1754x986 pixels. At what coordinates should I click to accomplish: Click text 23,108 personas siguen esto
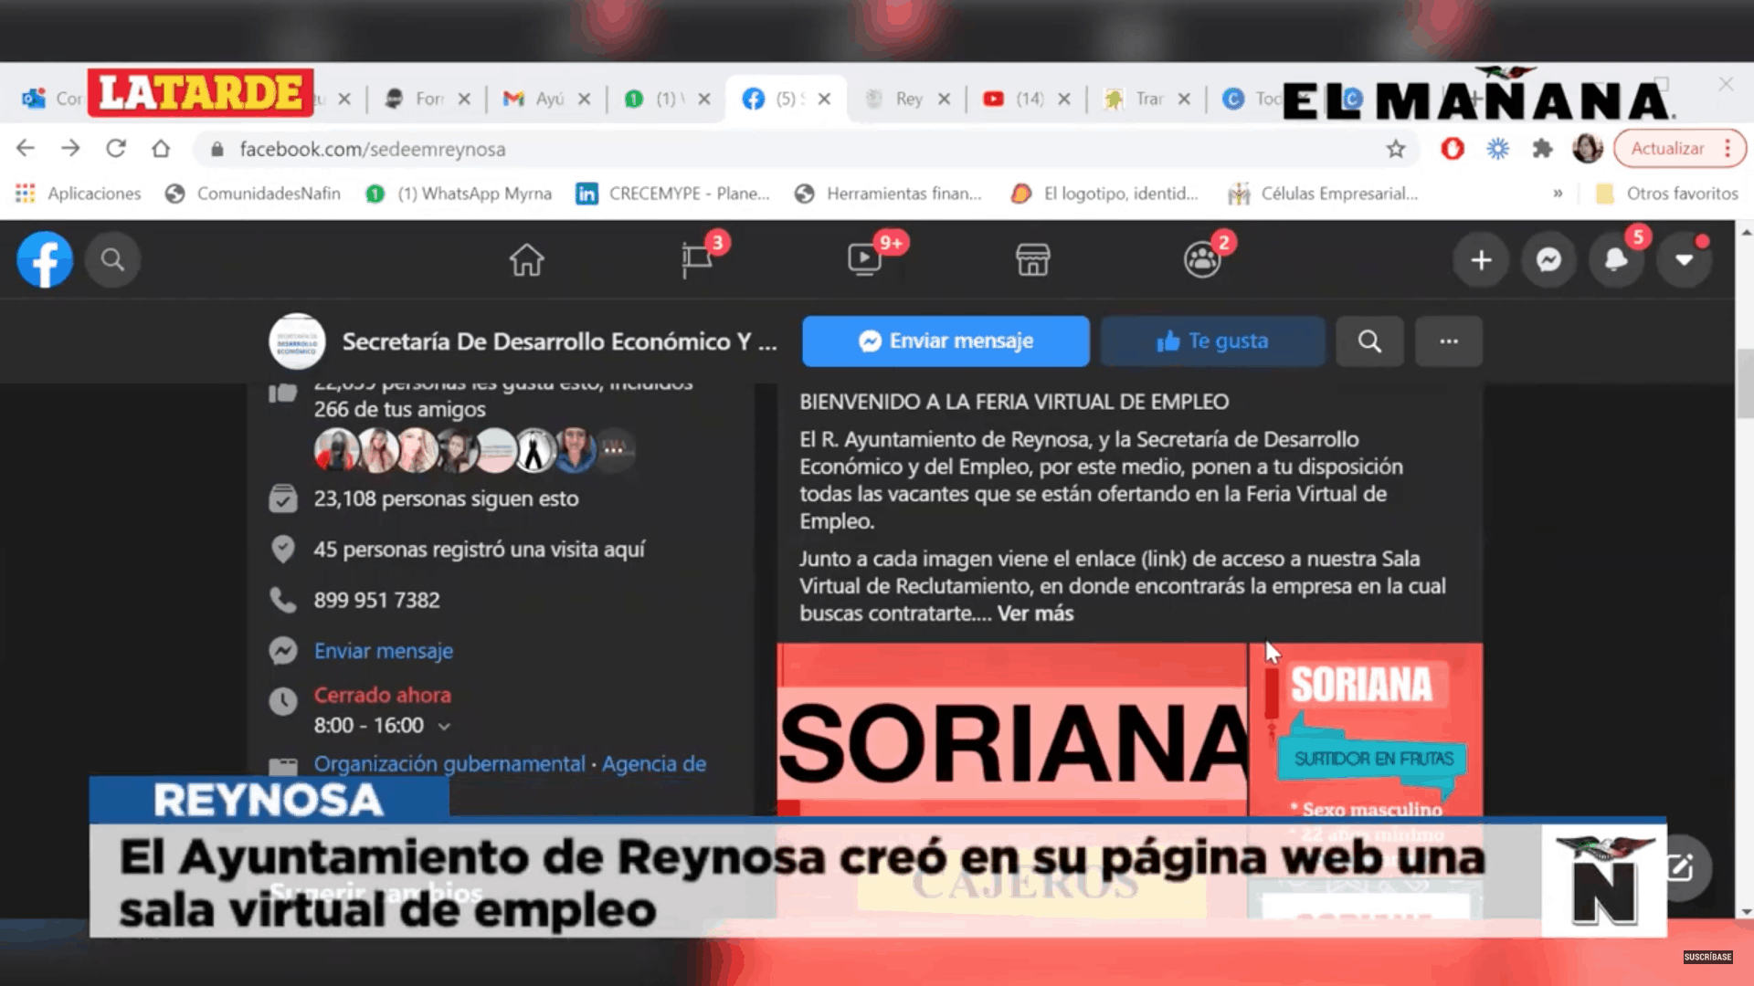(x=446, y=498)
